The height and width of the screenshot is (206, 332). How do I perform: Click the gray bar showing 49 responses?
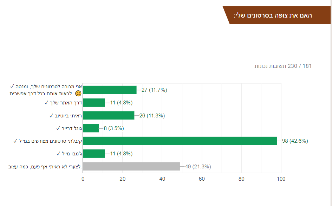click(x=131, y=166)
